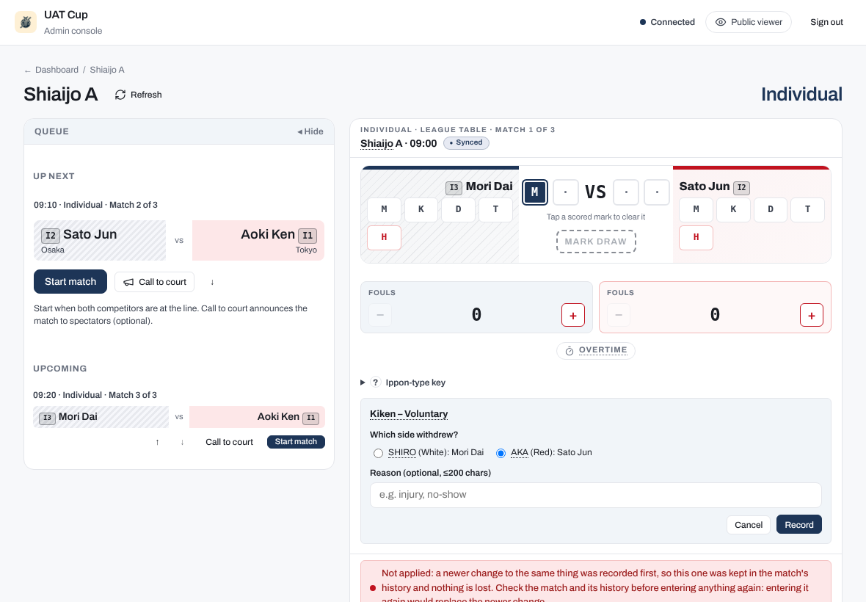Score M for Mori Dai
This screenshot has width=866, height=602.
(x=385, y=209)
